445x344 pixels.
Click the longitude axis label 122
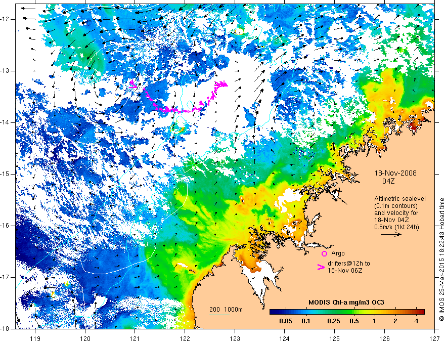point(185,338)
